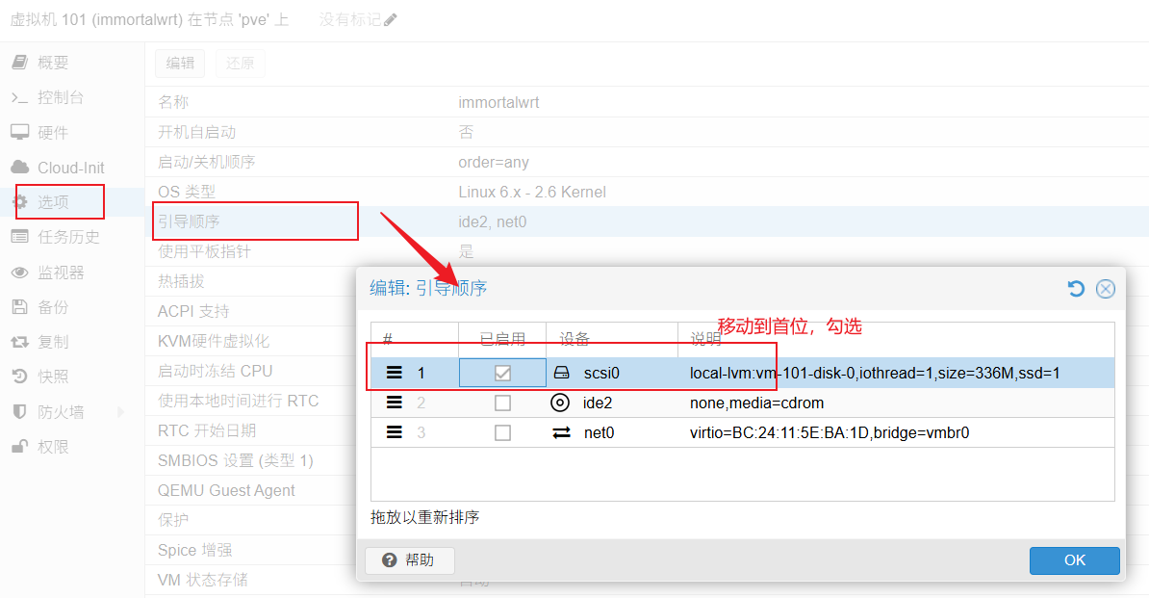Image resolution: width=1149 pixels, height=598 pixels.
Task: Select the virtio=BC:24:11:5E:BA:1D description cell
Action: (896, 433)
